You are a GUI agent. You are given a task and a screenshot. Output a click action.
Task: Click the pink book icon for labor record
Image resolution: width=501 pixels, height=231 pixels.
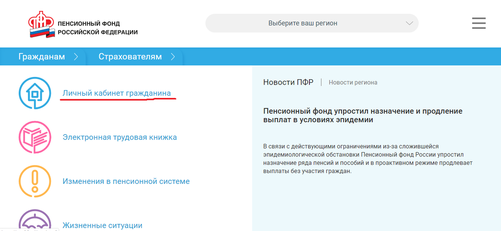(x=35, y=137)
